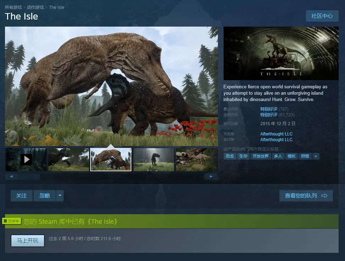This screenshot has width=345, height=261.
Task: Launch the game with 马上开玩
Action: [x=27, y=240]
